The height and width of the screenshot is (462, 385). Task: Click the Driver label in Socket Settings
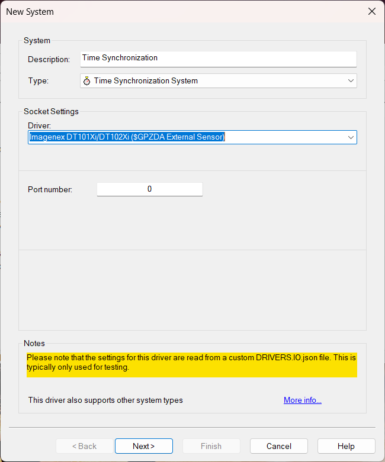click(x=40, y=125)
